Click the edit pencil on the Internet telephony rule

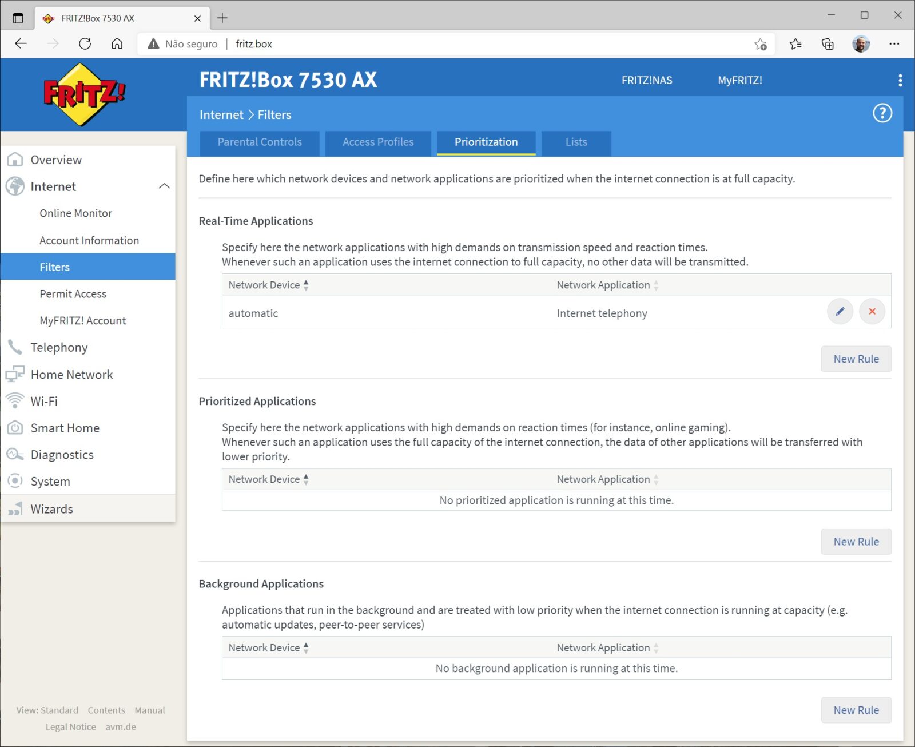(x=840, y=312)
